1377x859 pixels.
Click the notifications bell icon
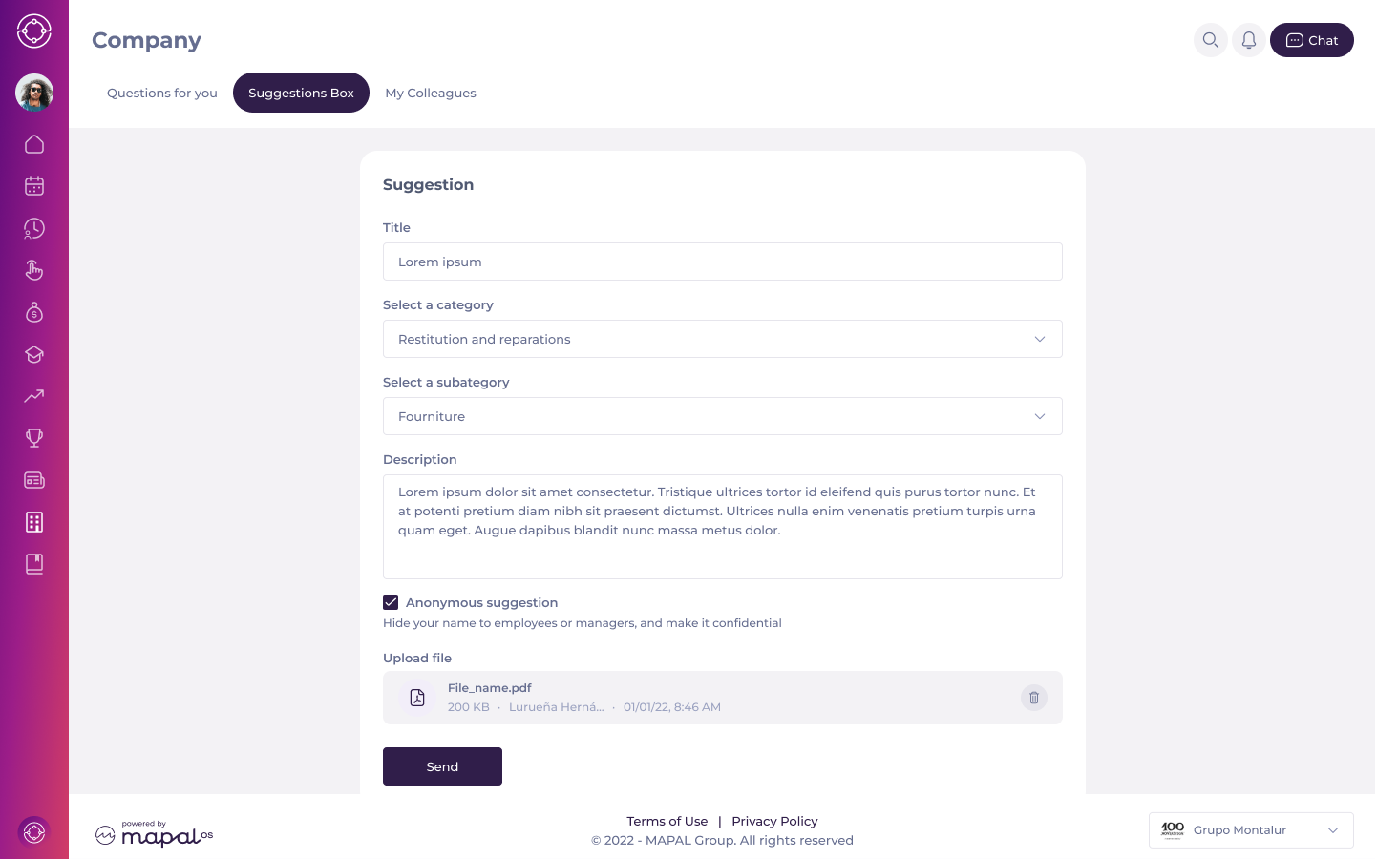pyautogui.click(x=1249, y=40)
